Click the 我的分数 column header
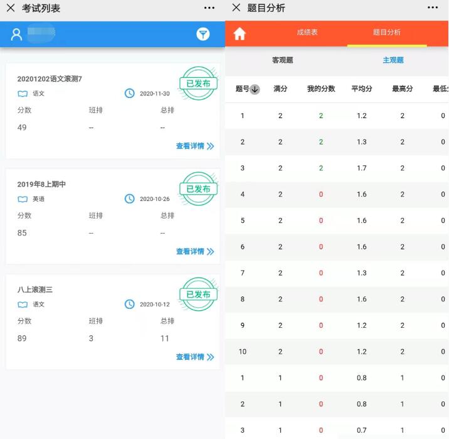This screenshot has width=449, height=439. click(x=320, y=89)
